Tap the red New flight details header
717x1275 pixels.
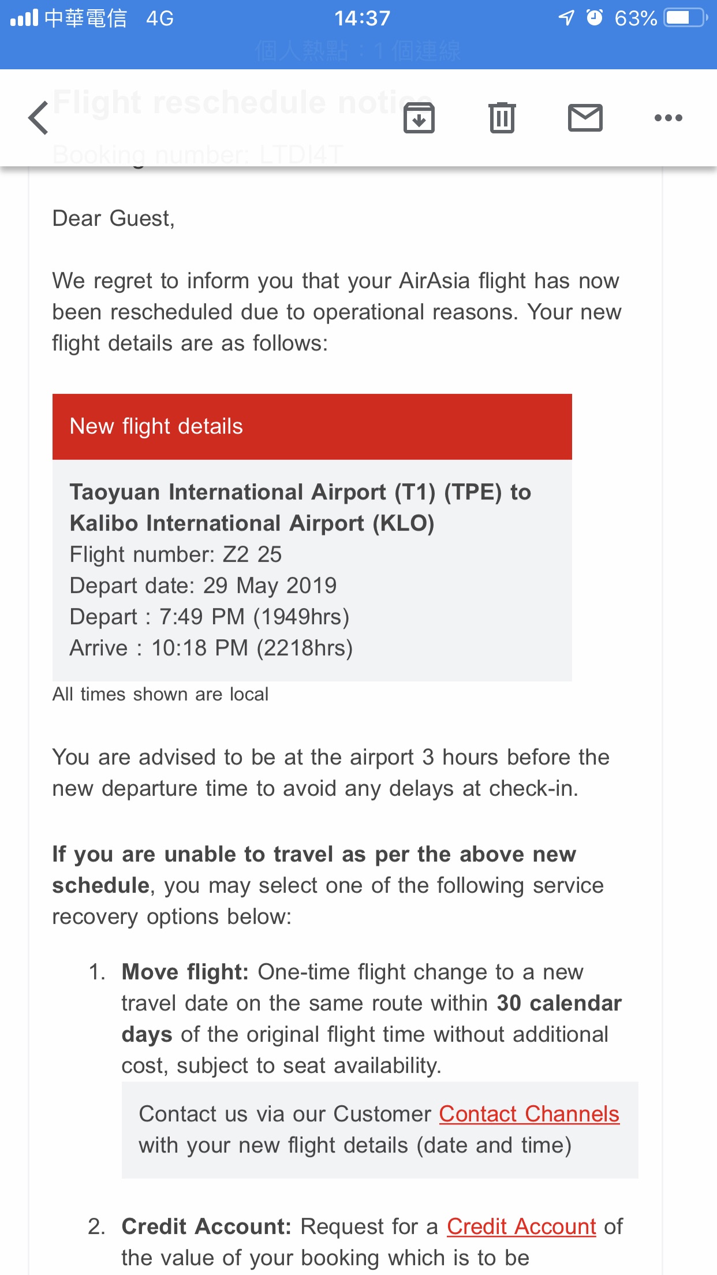[312, 427]
